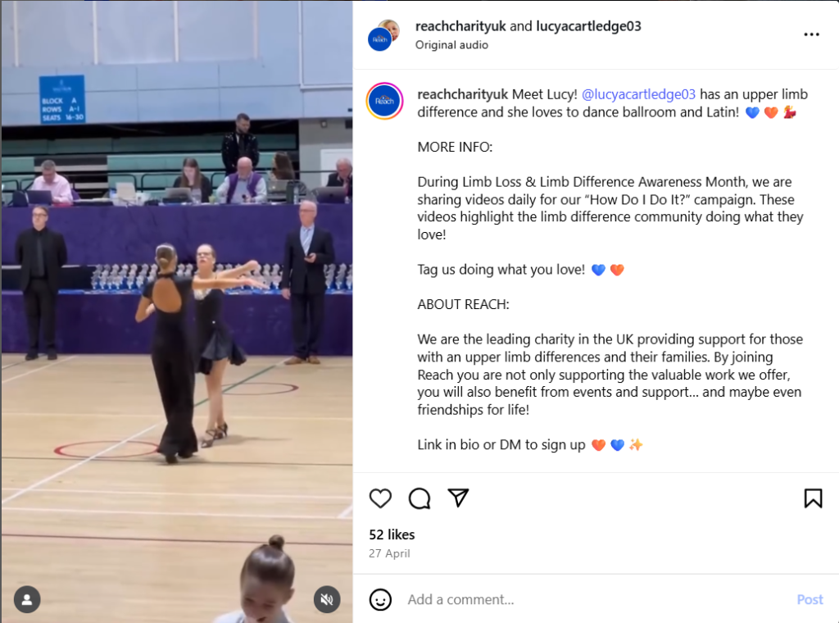Post the comment

coord(810,599)
